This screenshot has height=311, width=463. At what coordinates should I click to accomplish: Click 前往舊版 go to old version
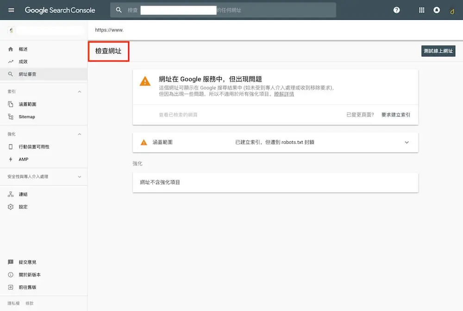[x=27, y=287]
